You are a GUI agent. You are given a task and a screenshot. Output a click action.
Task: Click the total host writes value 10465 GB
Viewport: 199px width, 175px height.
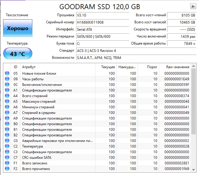point(182,22)
